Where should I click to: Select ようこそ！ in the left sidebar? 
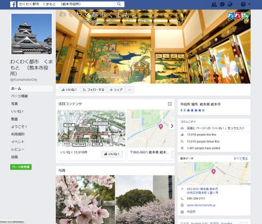tap(19, 127)
